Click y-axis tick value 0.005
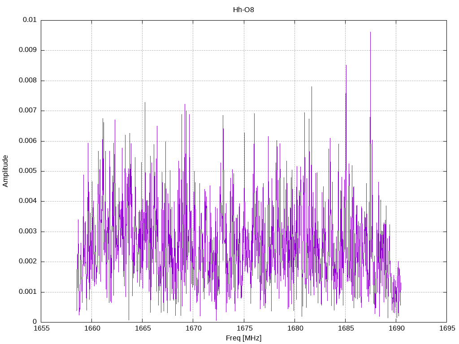This screenshot has height=344, width=459. [27, 171]
